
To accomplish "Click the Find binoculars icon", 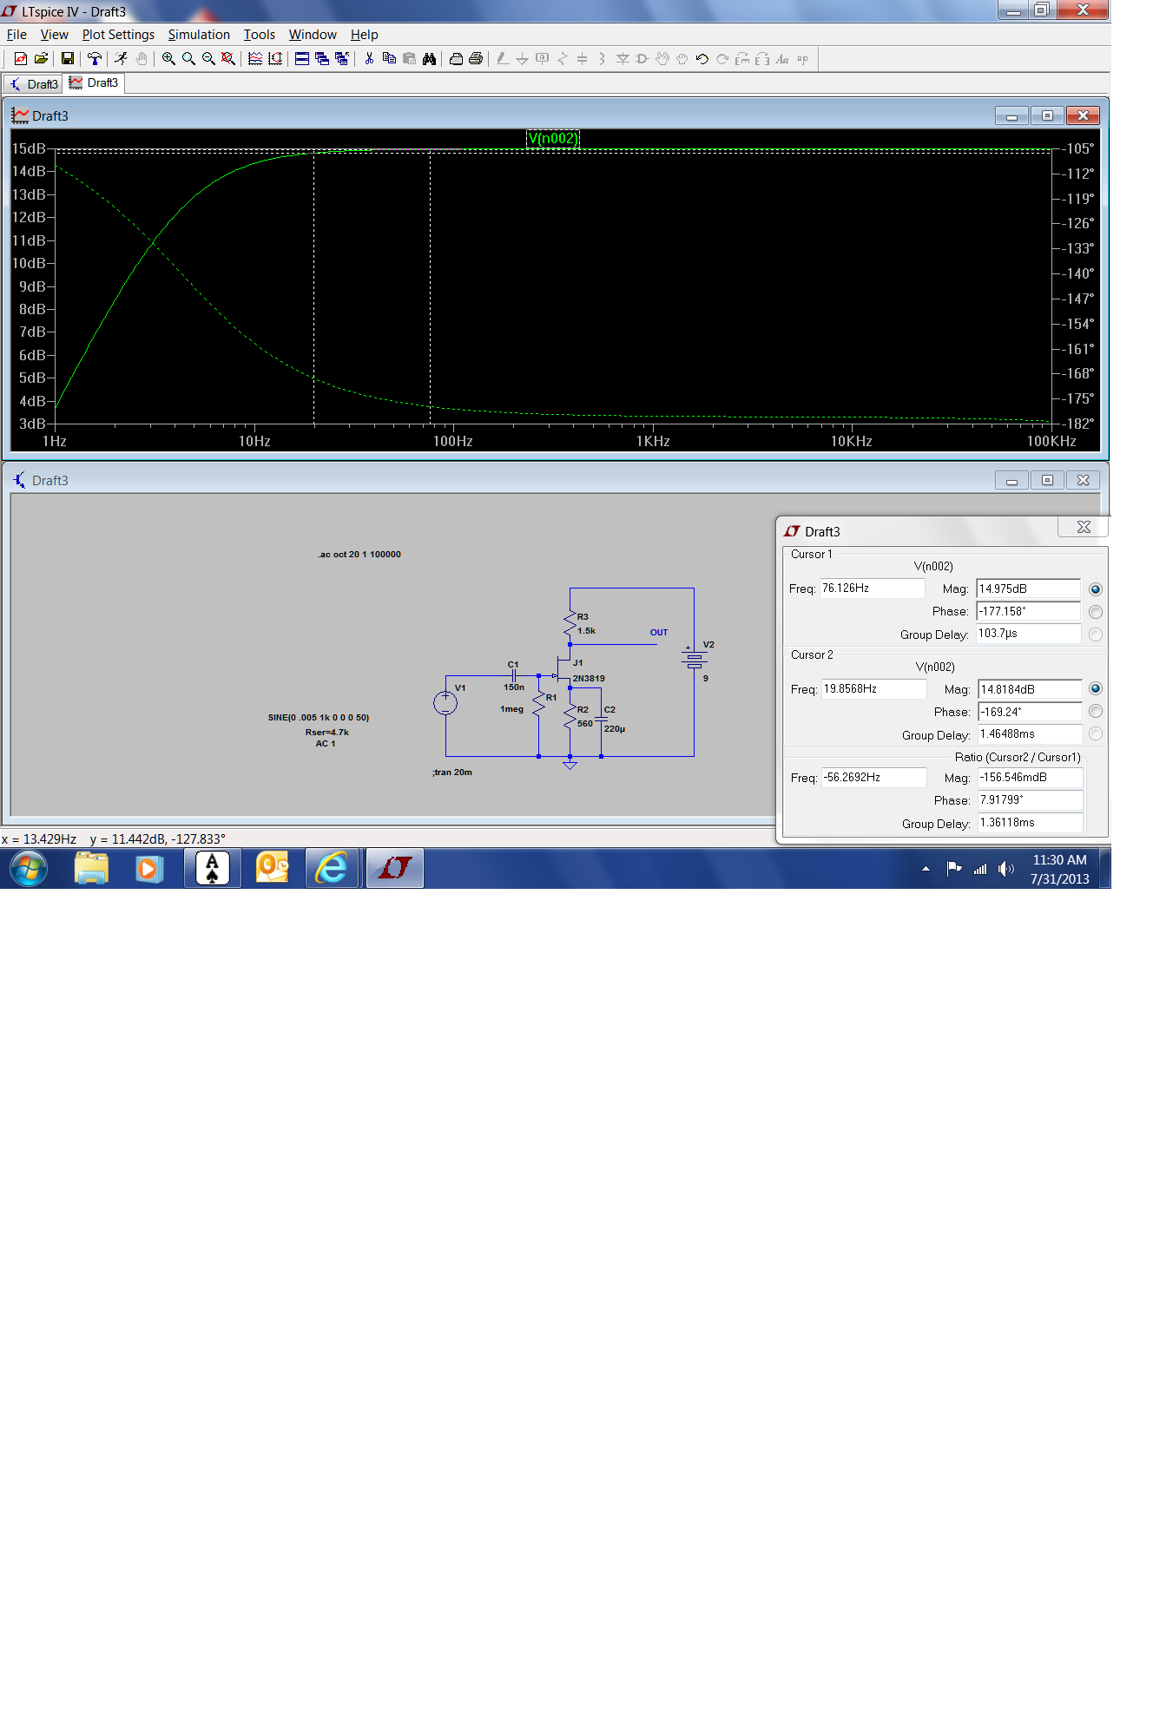I will pos(429,59).
